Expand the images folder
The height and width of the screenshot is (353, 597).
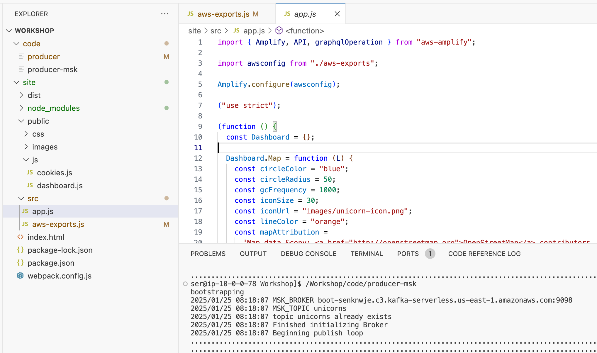point(26,147)
